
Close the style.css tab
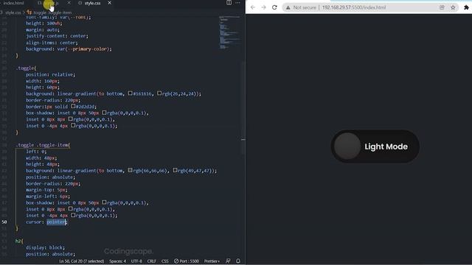click(110, 3)
